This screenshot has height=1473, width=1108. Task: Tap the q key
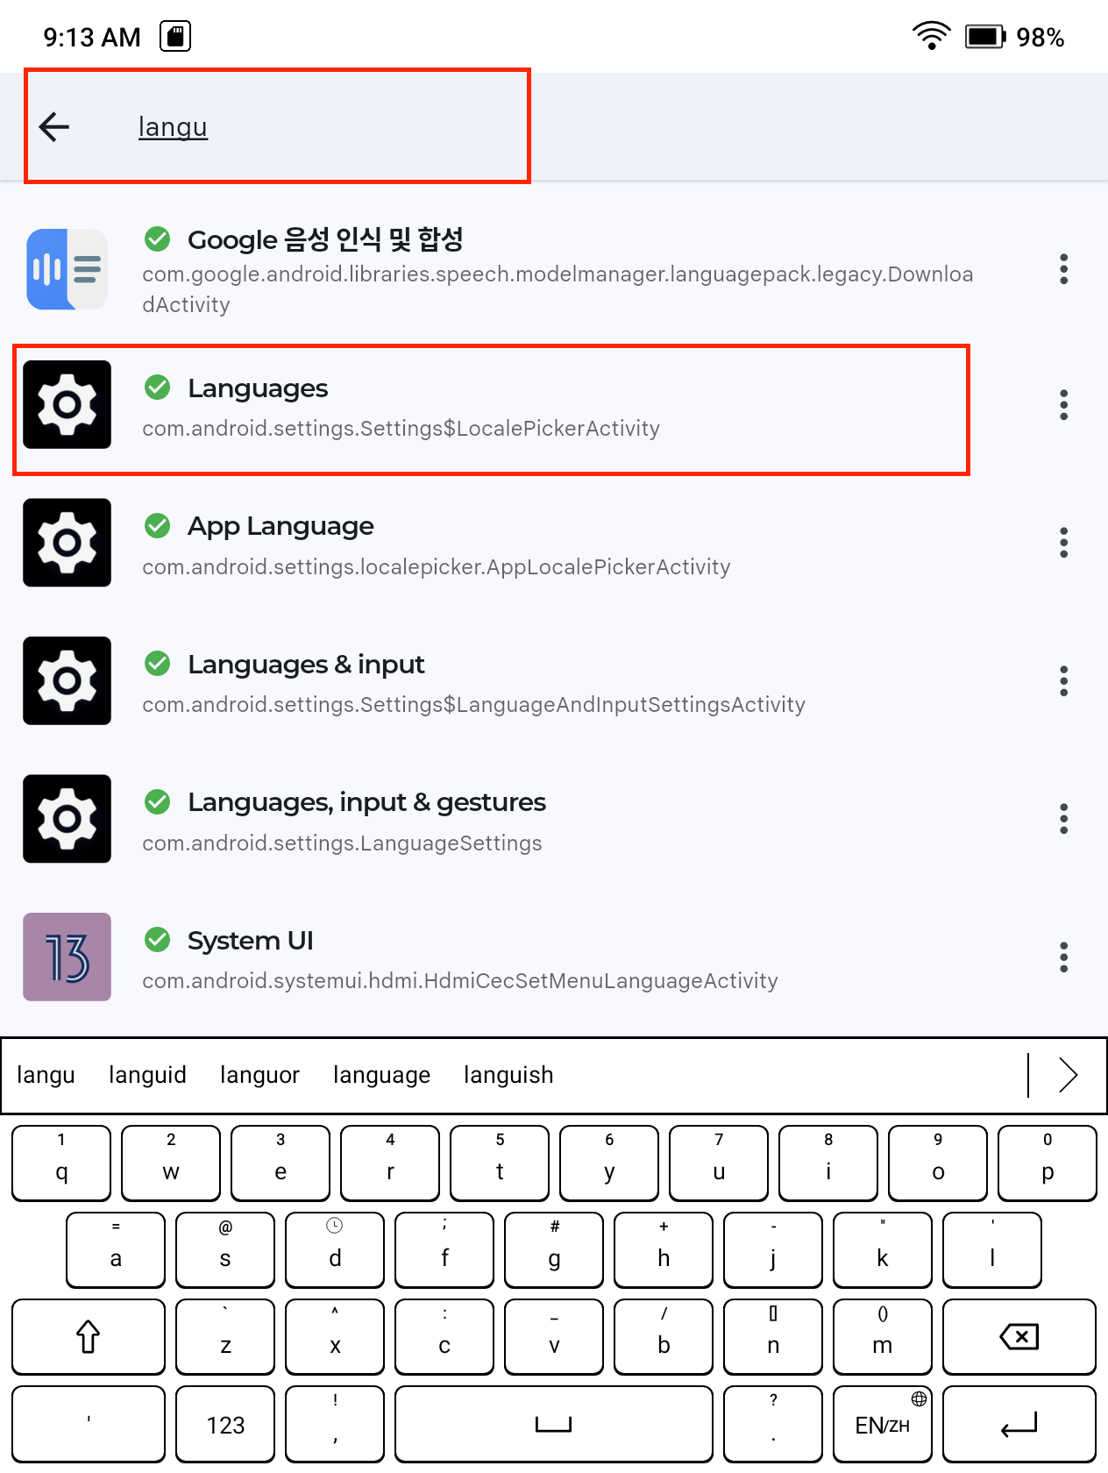point(61,1163)
